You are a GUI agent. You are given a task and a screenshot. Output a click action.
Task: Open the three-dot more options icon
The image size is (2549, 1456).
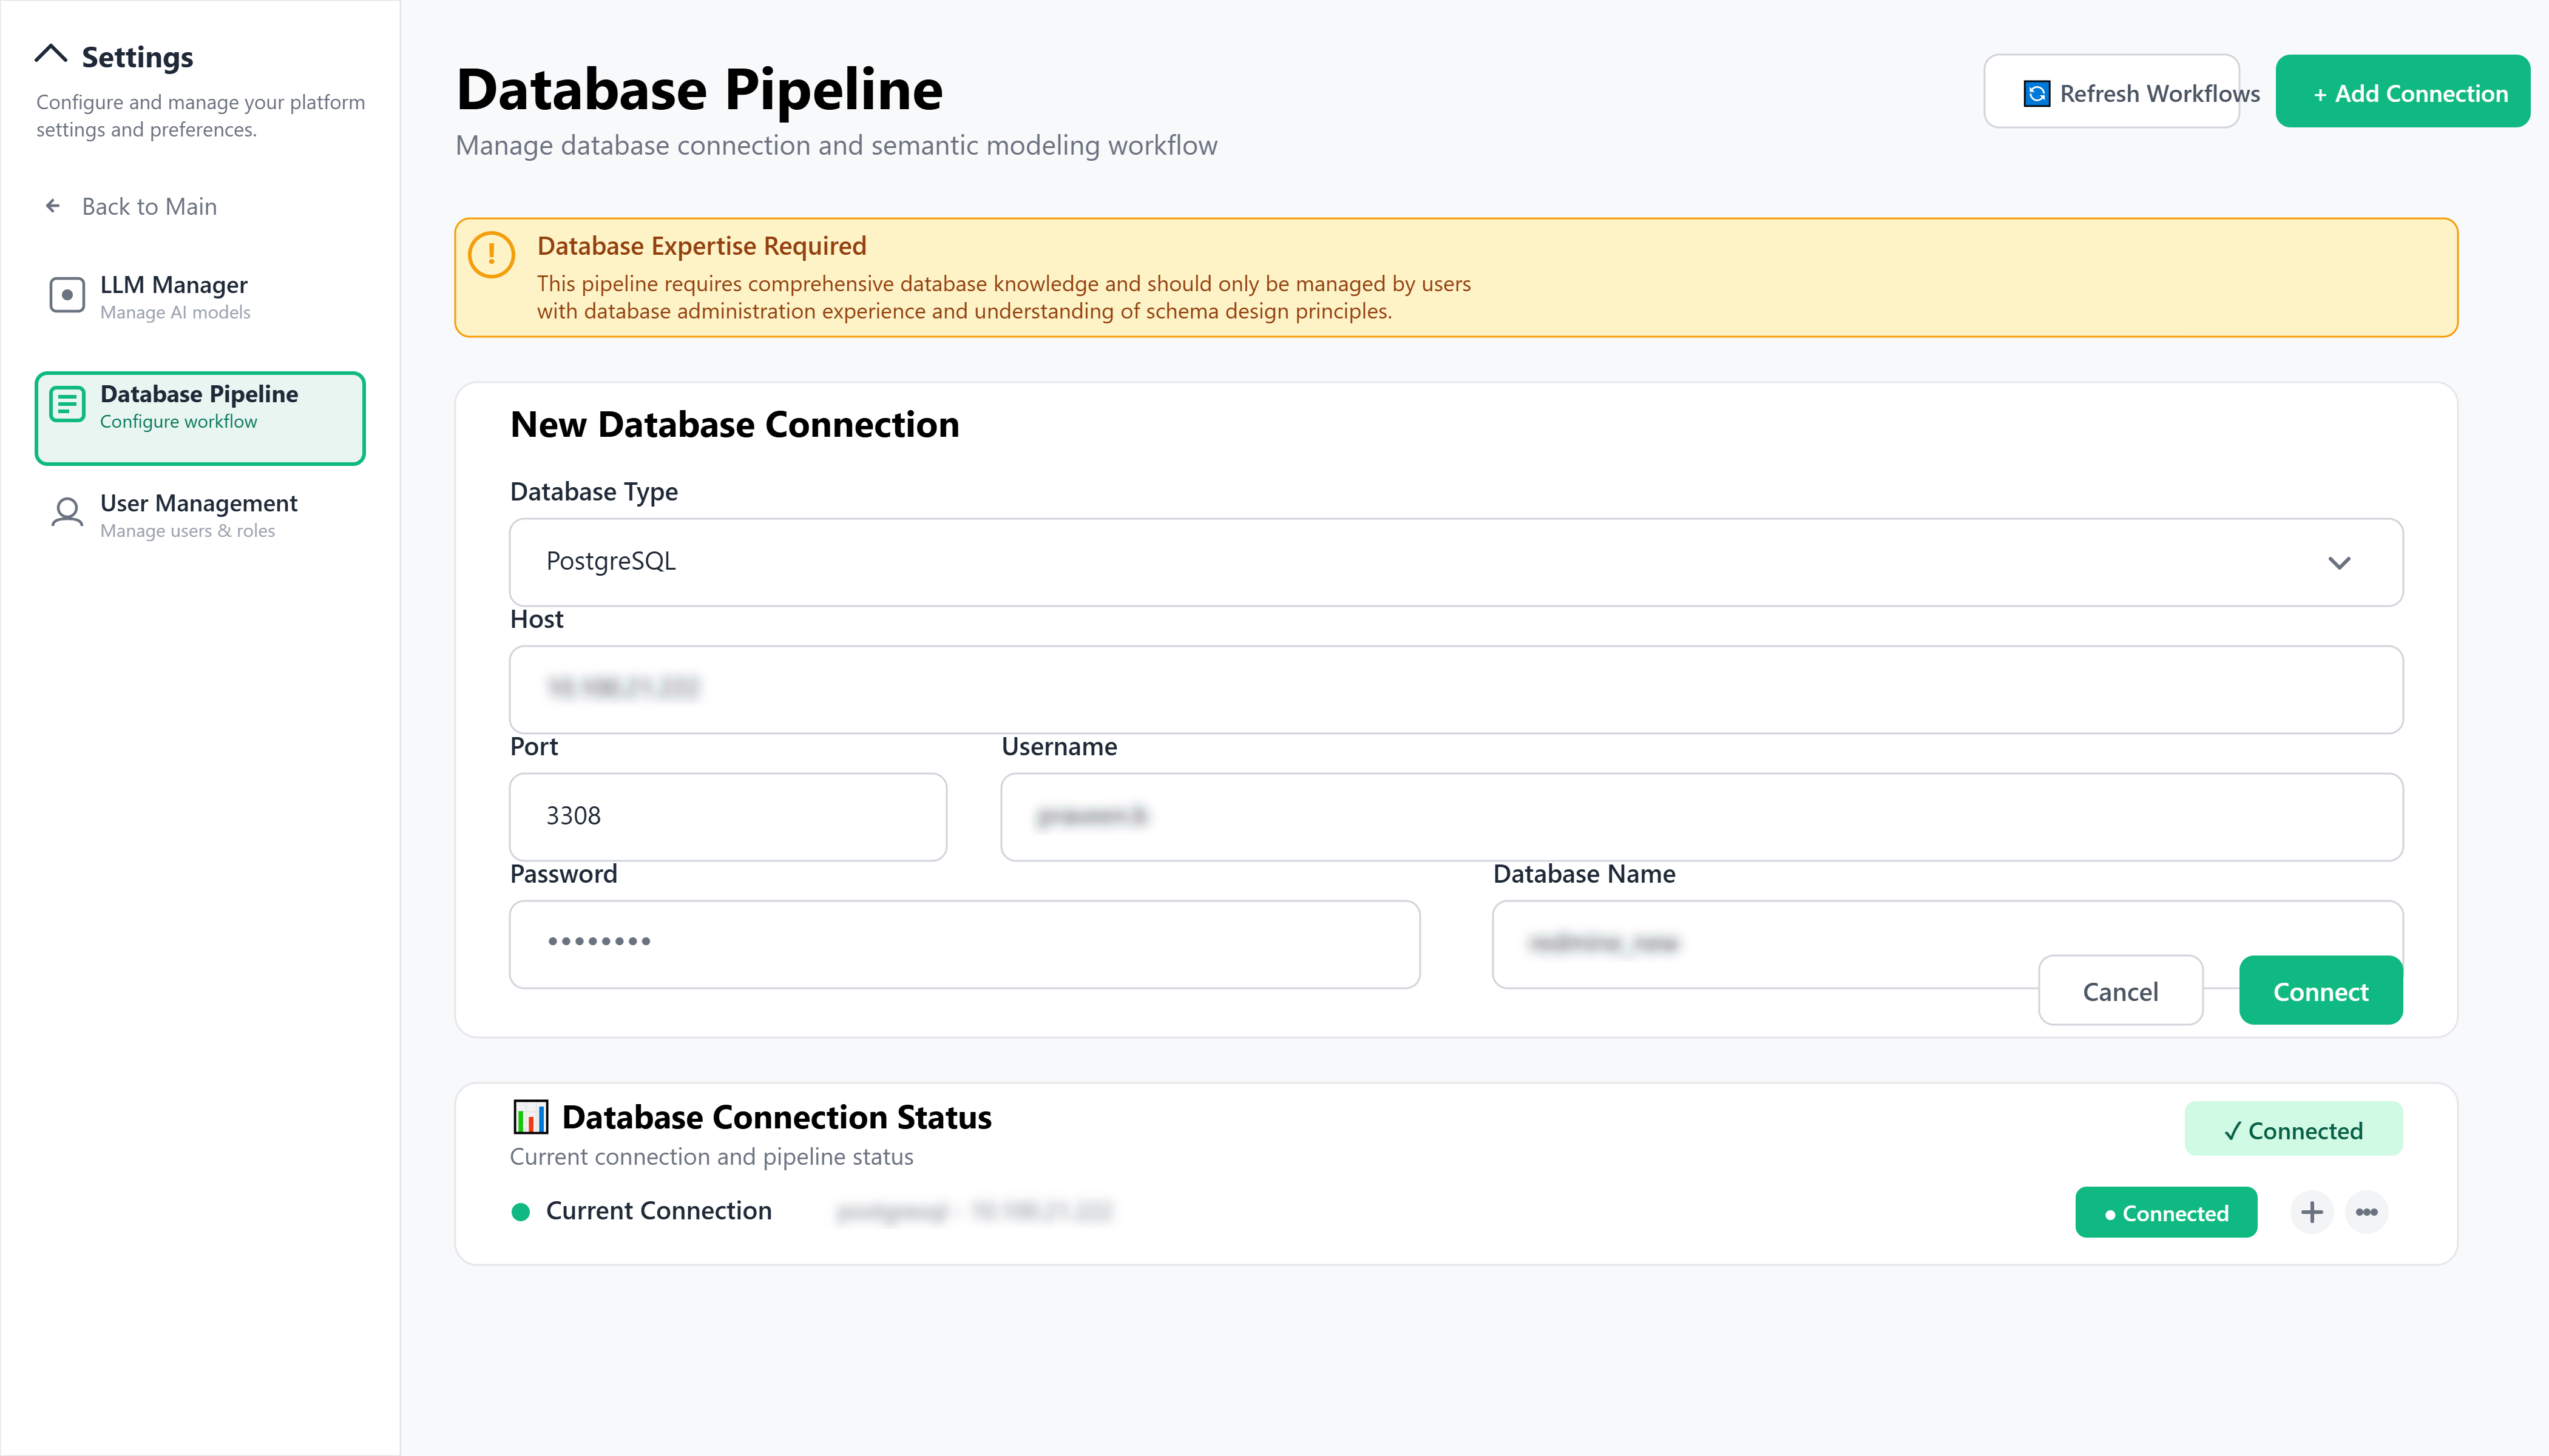point(2367,1212)
